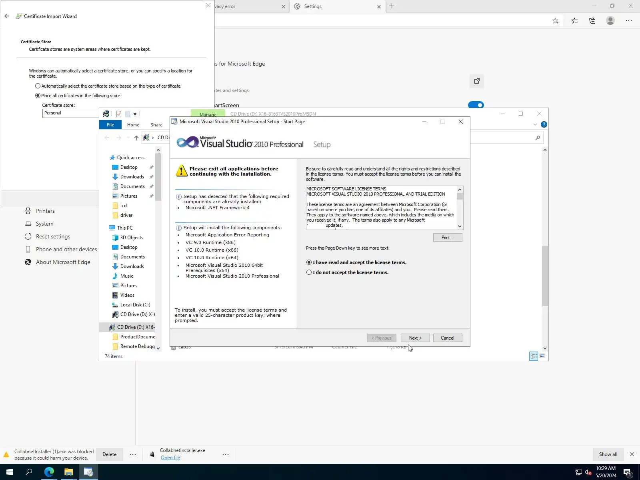Expand the File Explorer ribbon chevron
The image size is (640, 480).
click(535, 124)
